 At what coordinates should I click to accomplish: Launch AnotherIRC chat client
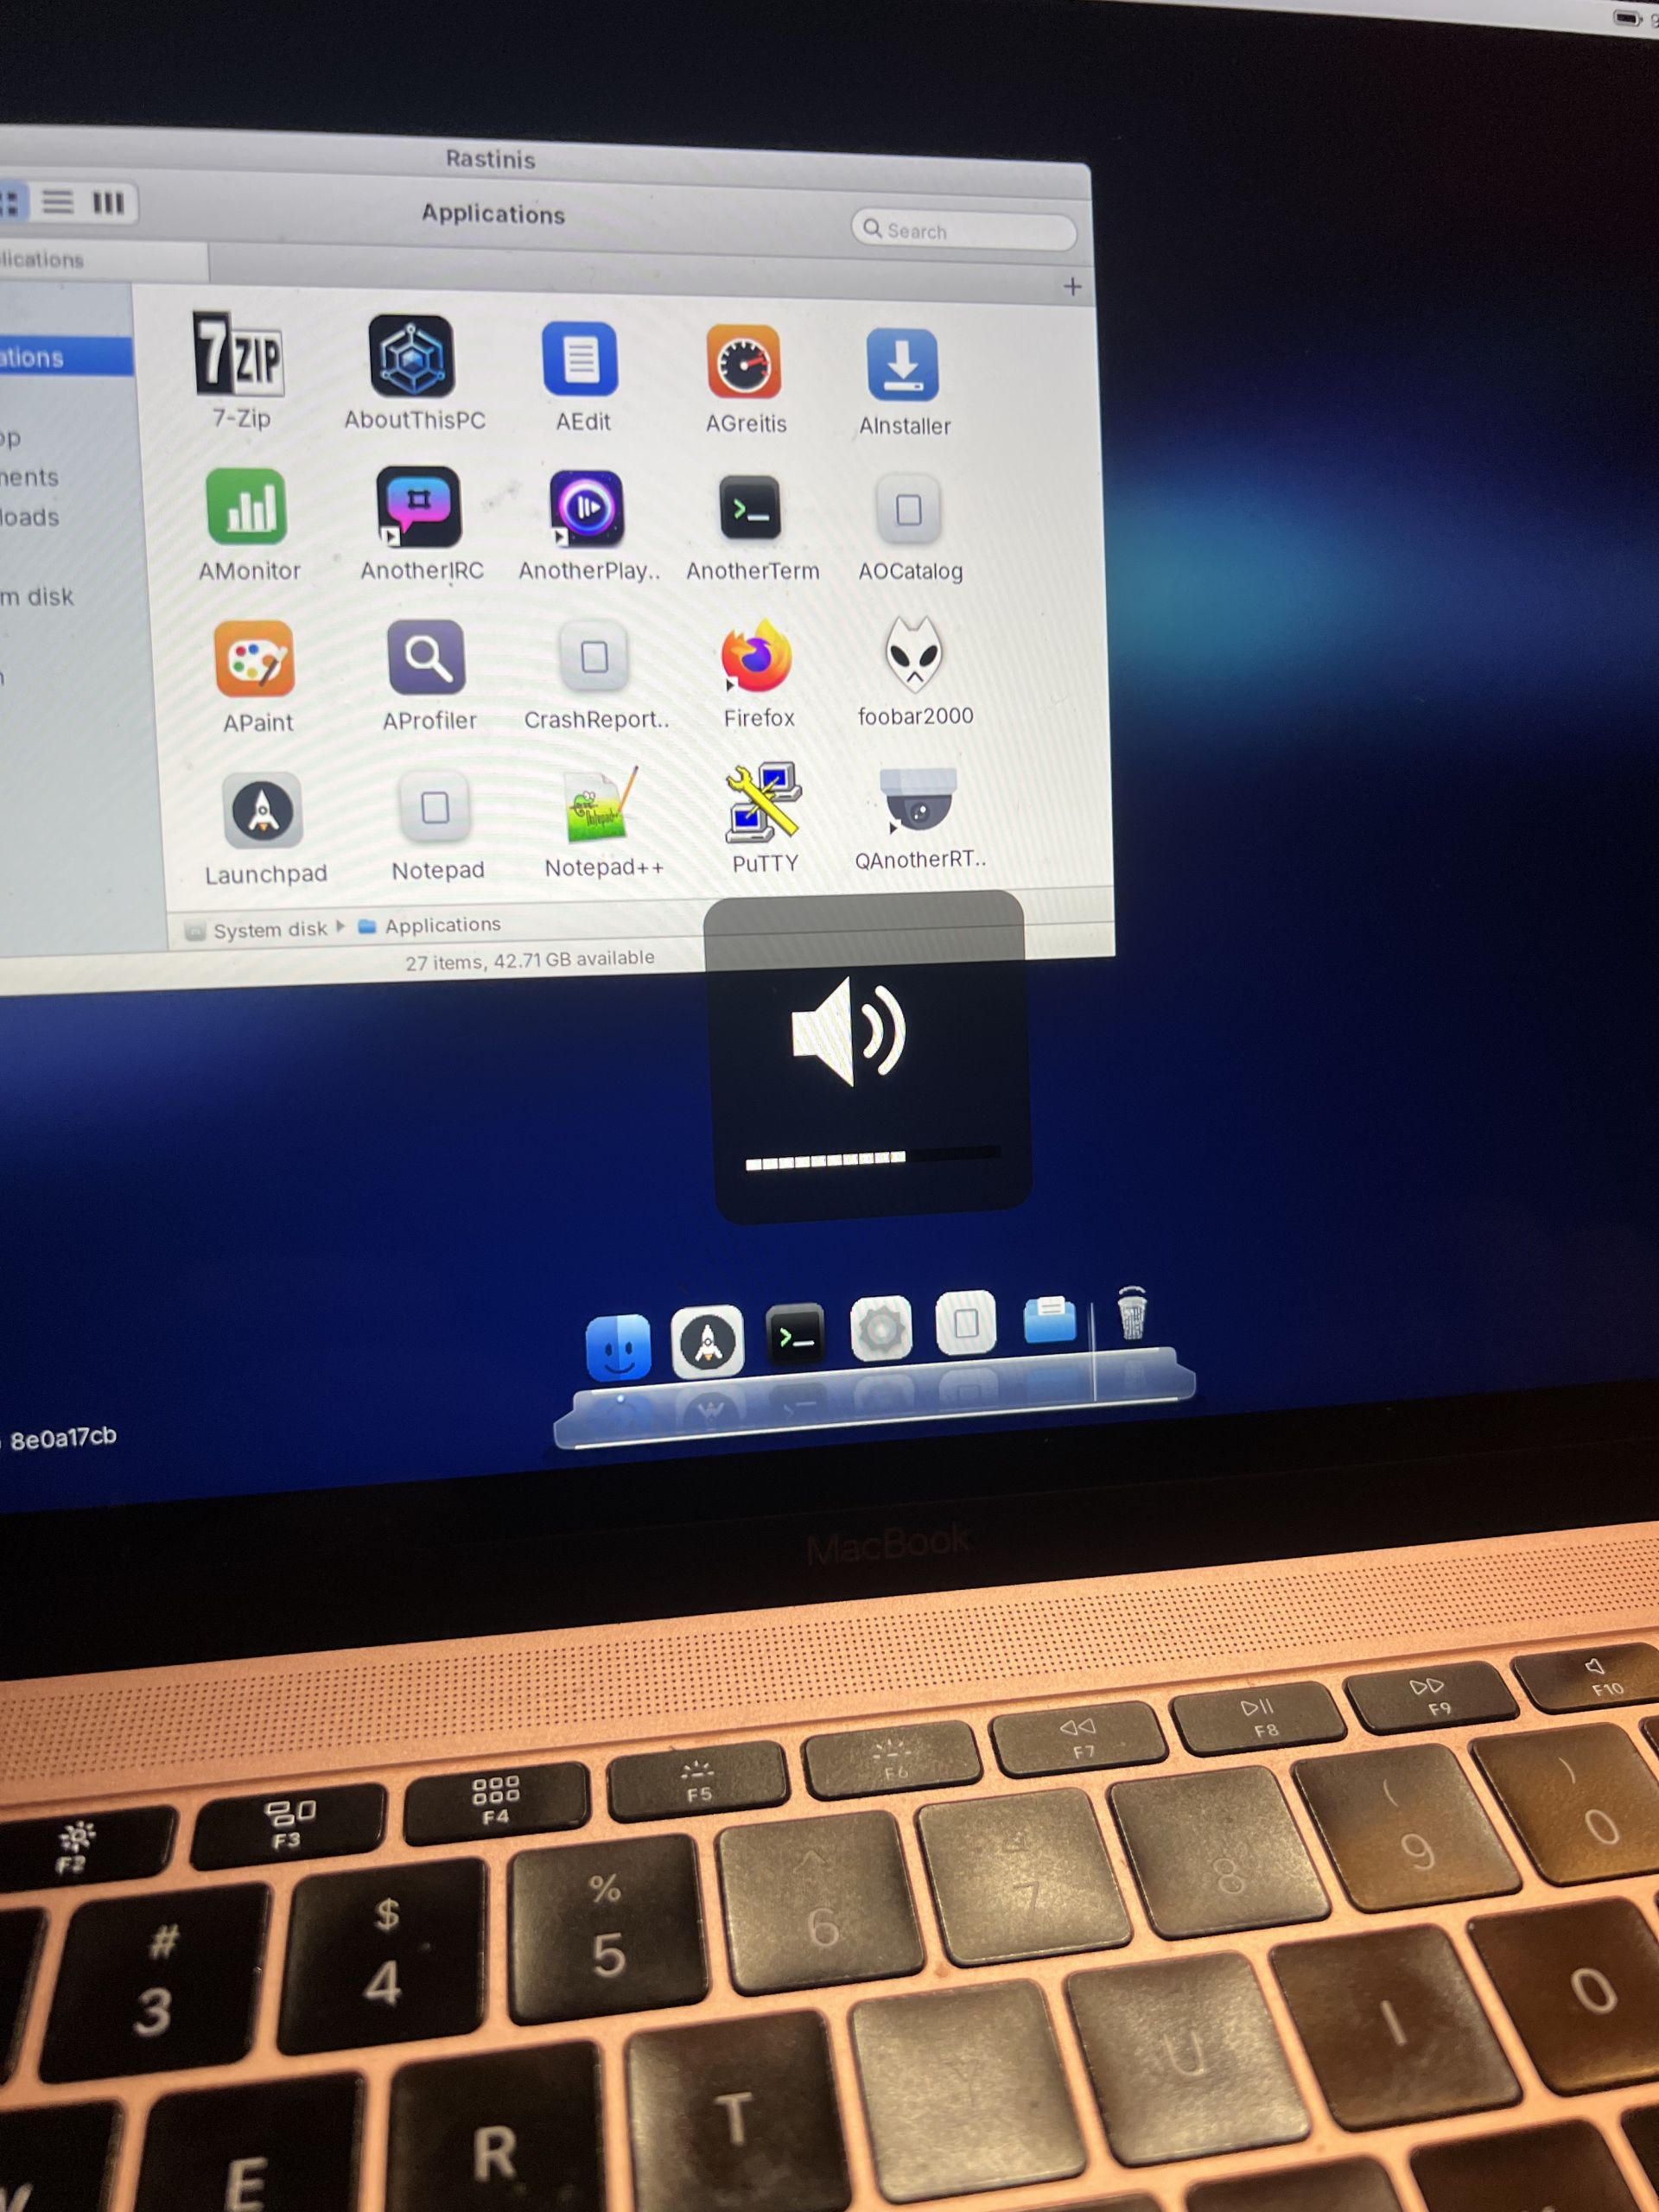pyautogui.click(x=419, y=507)
